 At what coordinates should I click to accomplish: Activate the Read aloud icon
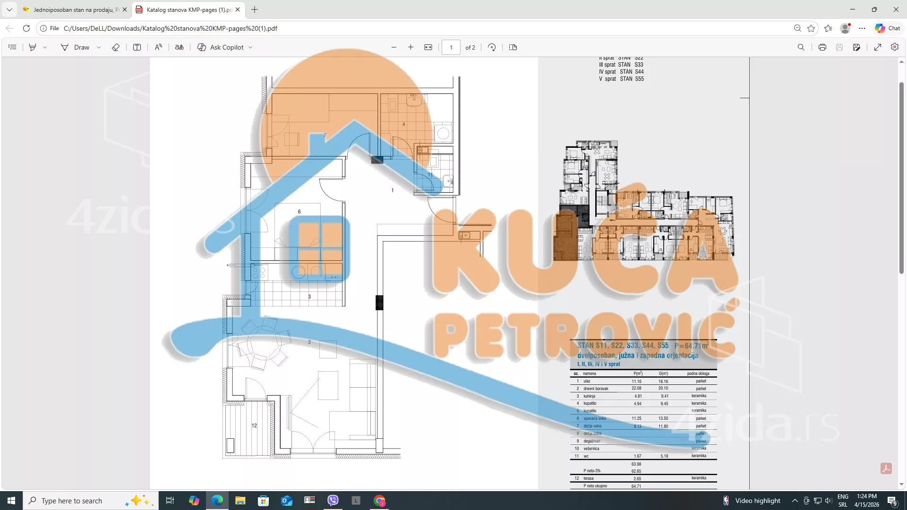tap(158, 47)
